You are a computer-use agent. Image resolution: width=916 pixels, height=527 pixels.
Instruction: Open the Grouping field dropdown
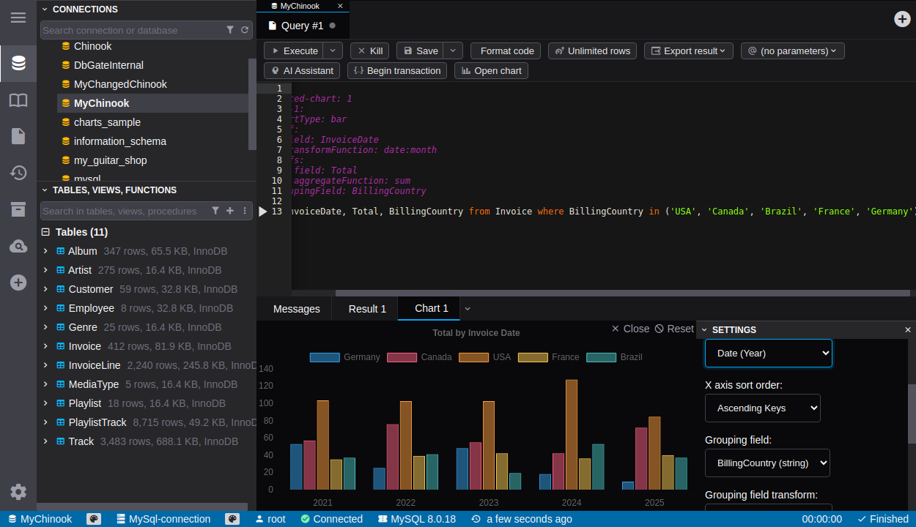tap(767, 463)
